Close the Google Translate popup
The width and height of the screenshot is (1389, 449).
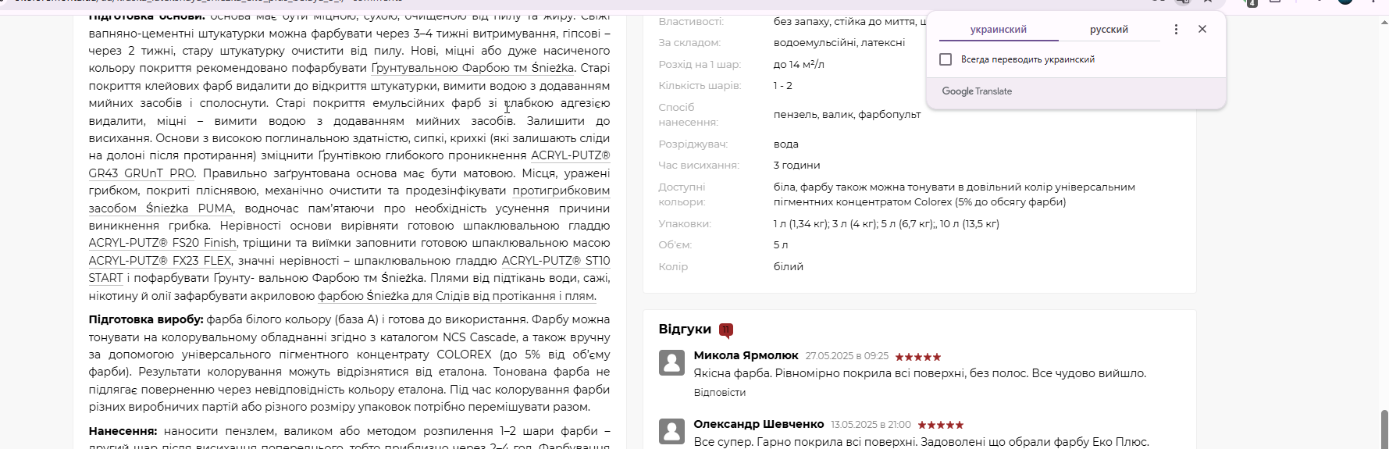click(x=1202, y=29)
